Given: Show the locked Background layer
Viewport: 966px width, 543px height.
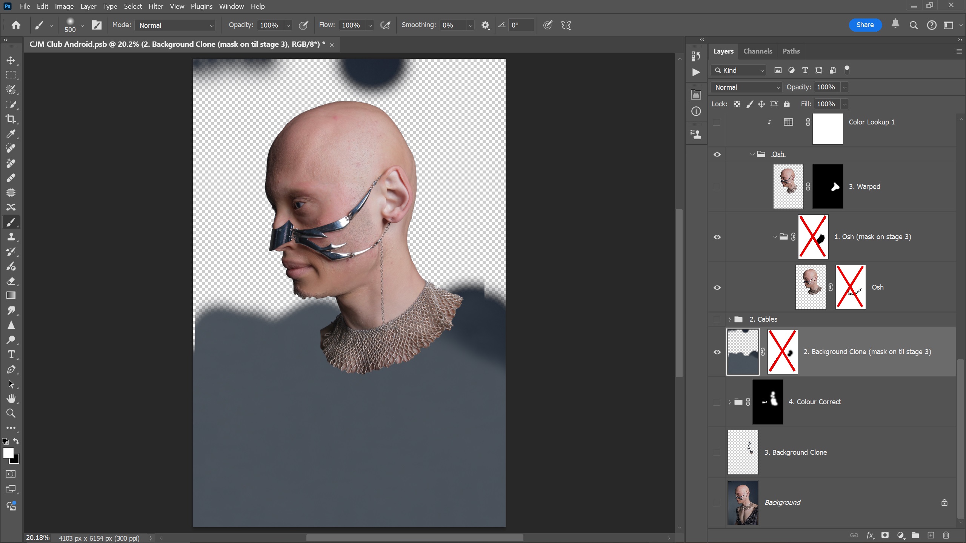Looking at the screenshot, I should coord(717,503).
